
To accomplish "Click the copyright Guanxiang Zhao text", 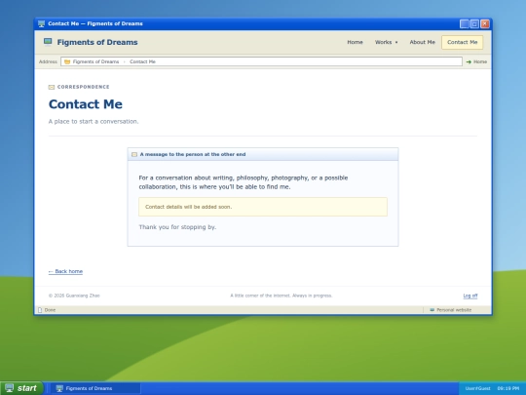I will click(x=74, y=296).
